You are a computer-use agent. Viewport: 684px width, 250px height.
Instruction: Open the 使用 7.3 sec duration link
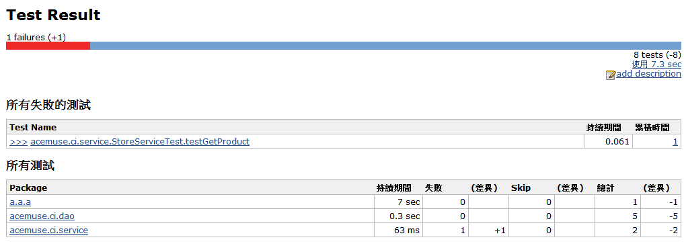[x=656, y=64]
